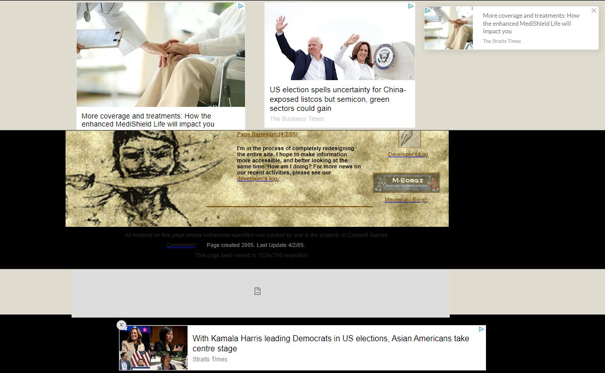Open the Mercenary Borgz link
605x373 pixels.
click(406, 200)
